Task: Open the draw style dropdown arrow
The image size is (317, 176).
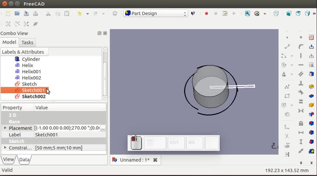Action: (x=265, y=14)
